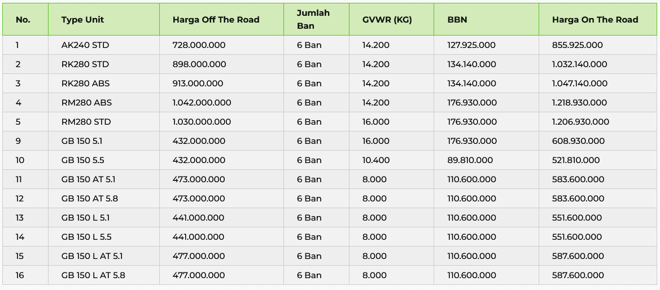660x290 pixels.
Task: Select the Harga Off The Road header
Action: click(216, 20)
